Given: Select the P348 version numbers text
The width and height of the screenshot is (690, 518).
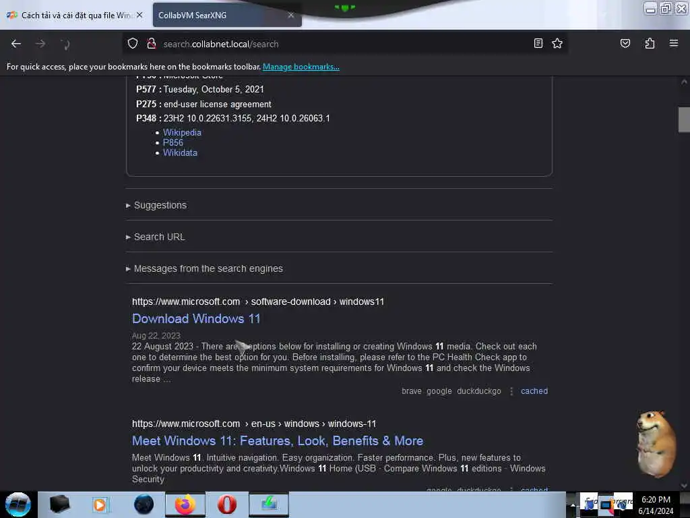Looking at the screenshot, I should click(247, 119).
